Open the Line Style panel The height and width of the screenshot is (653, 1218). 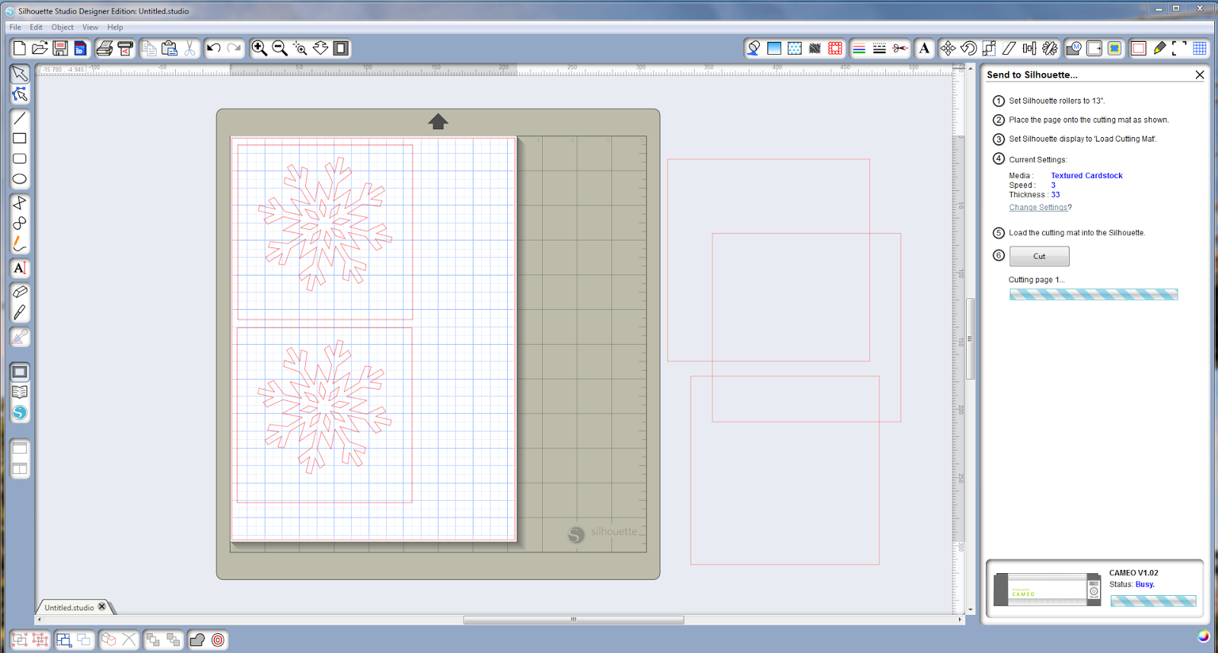coord(879,48)
